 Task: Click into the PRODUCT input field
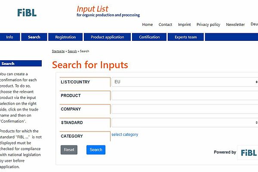point(185,95)
